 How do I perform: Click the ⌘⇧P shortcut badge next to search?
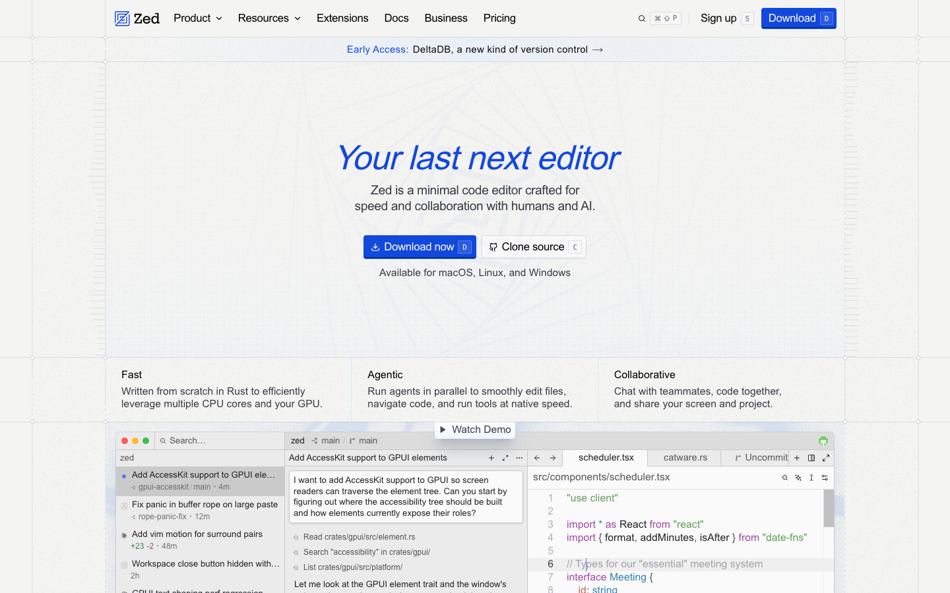click(x=666, y=18)
